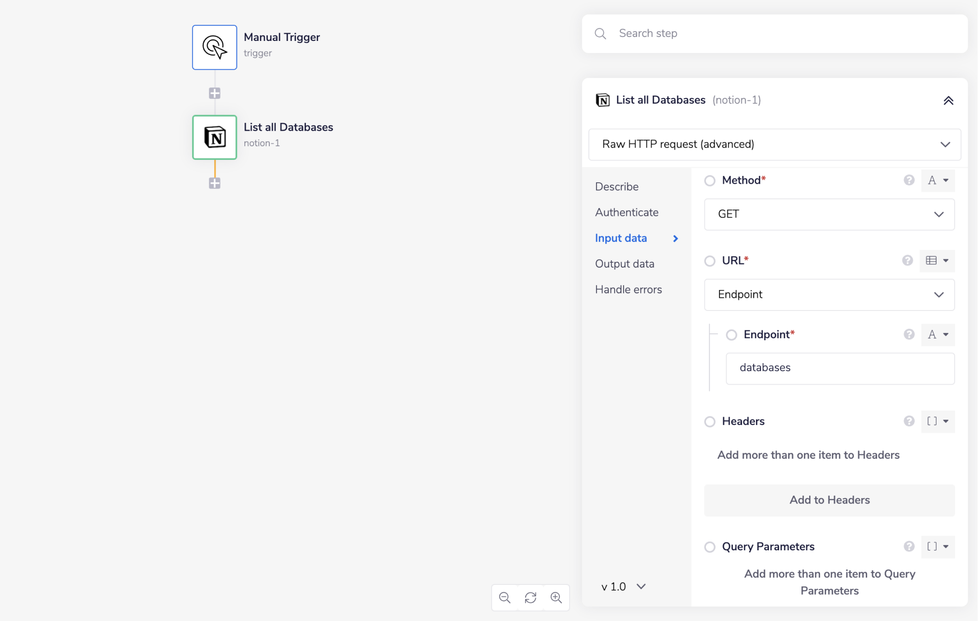Select the Method radio button

click(x=710, y=181)
